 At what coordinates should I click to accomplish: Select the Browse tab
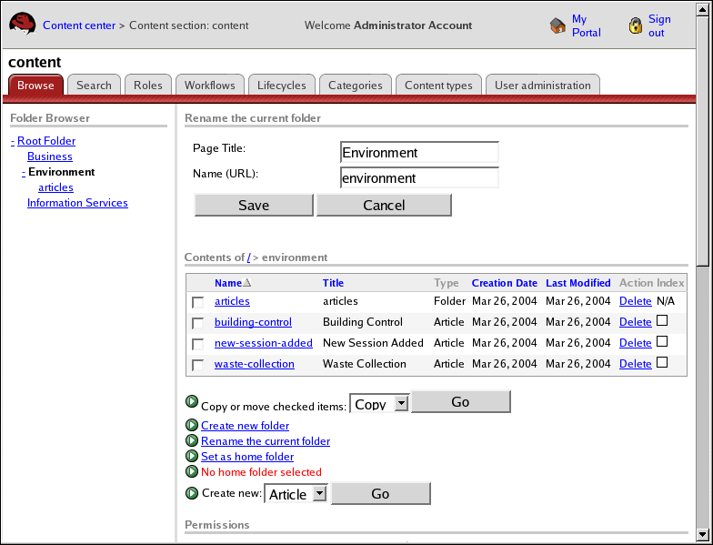(35, 86)
